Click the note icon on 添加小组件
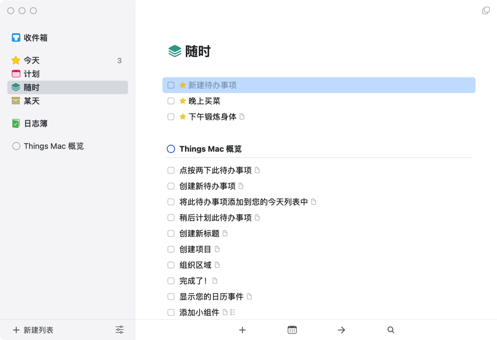Screen dimensions: 497x340 coord(225,313)
